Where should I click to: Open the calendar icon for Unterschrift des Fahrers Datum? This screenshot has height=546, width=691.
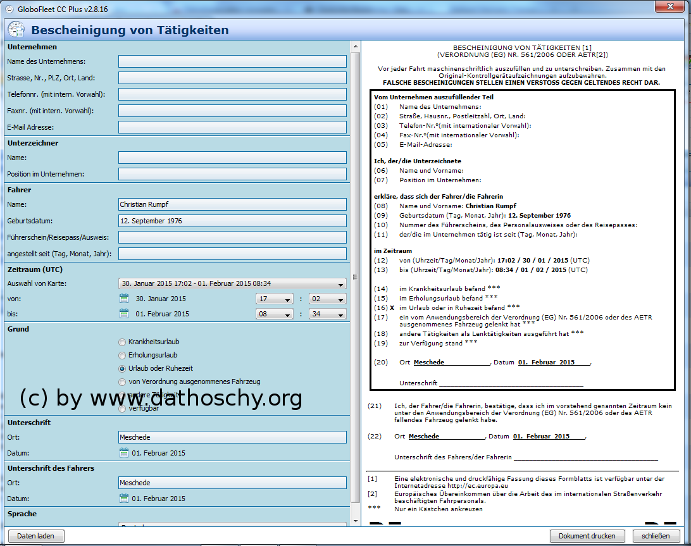click(124, 499)
